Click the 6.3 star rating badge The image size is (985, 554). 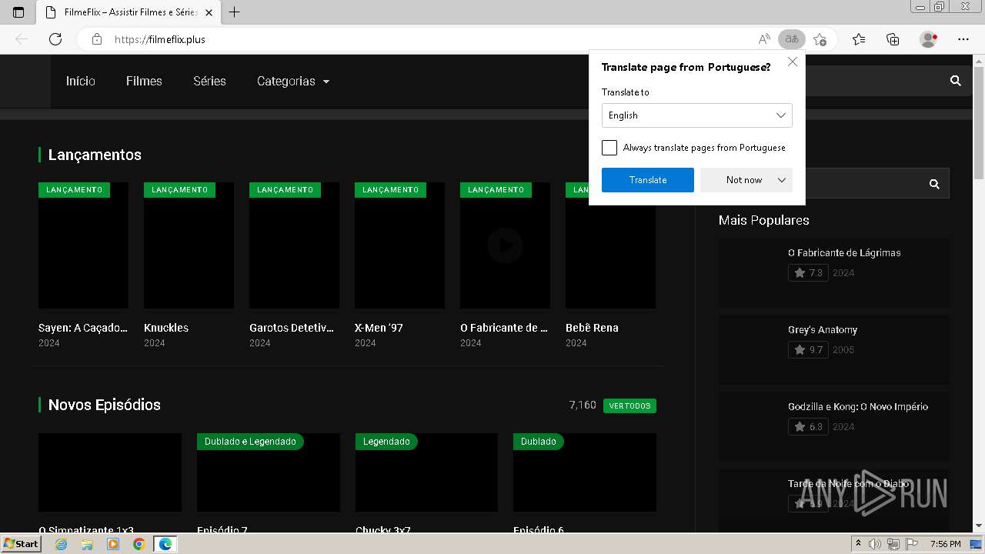[808, 427]
